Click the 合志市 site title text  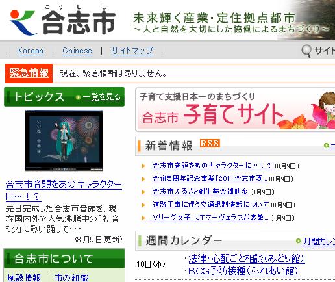pyautogui.click(x=79, y=23)
